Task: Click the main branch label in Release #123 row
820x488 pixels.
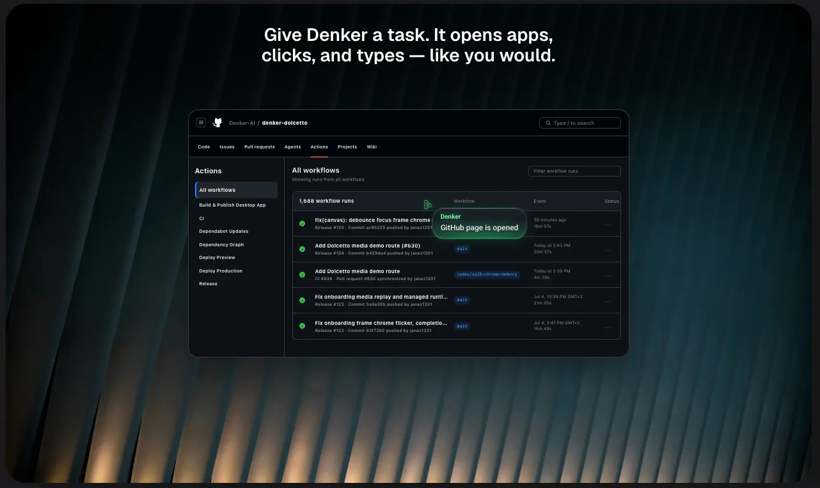Action: pos(462,300)
